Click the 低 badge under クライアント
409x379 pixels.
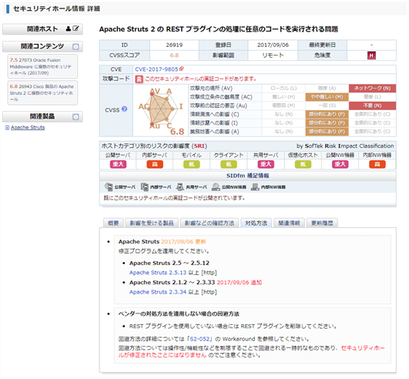click(x=229, y=164)
